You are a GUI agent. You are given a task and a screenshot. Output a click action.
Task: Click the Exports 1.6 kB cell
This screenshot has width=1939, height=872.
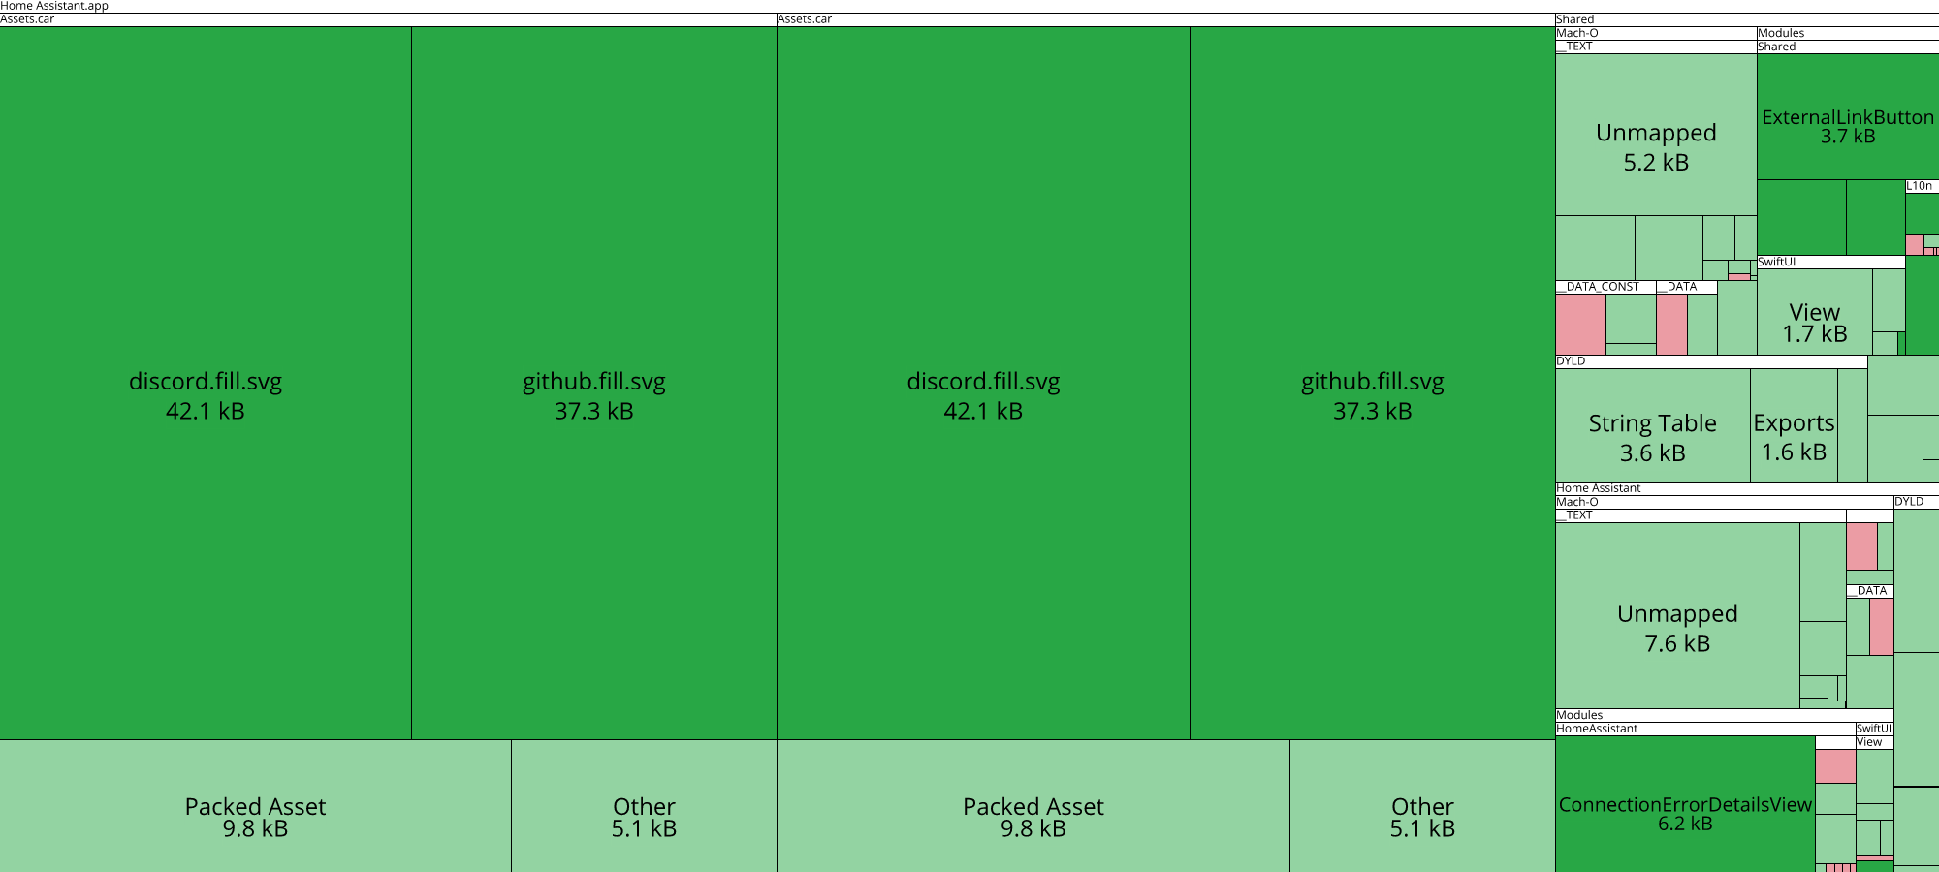click(x=1794, y=425)
